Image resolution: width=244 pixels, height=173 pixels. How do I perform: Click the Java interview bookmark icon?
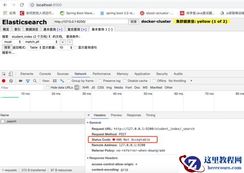182,13
